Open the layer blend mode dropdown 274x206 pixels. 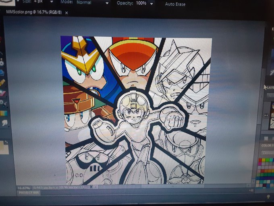[270, 95]
